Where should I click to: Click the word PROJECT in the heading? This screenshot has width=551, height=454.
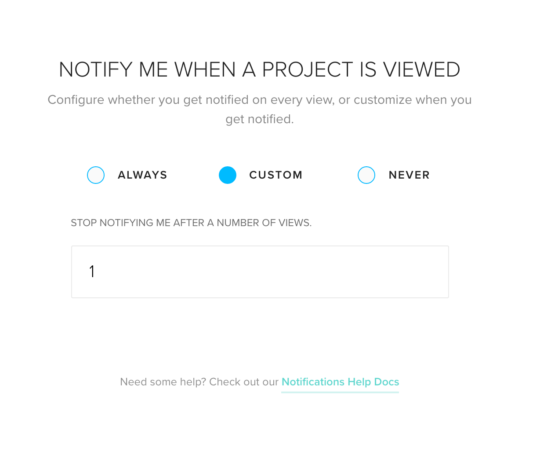308,70
